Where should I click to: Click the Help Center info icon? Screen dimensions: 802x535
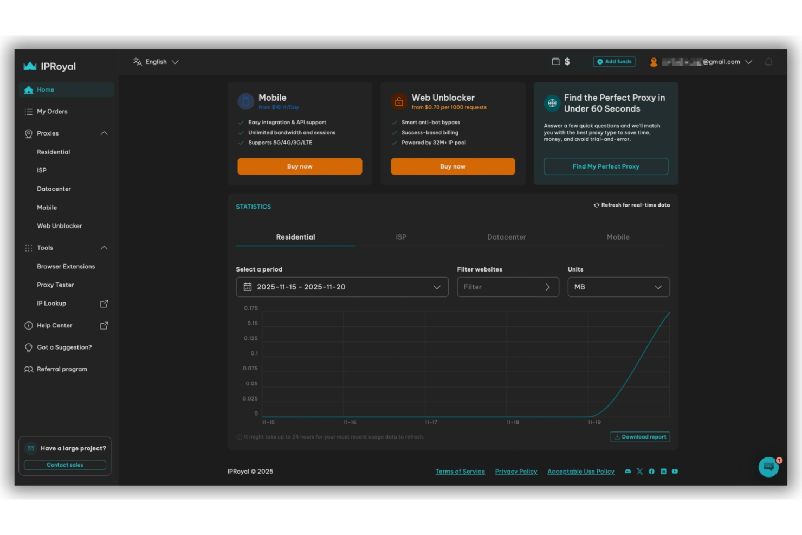click(29, 326)
